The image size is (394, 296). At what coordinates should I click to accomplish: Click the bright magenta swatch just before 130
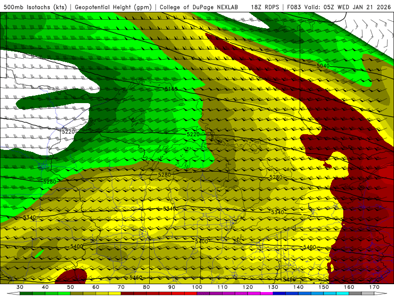click(x=267, y=294)
